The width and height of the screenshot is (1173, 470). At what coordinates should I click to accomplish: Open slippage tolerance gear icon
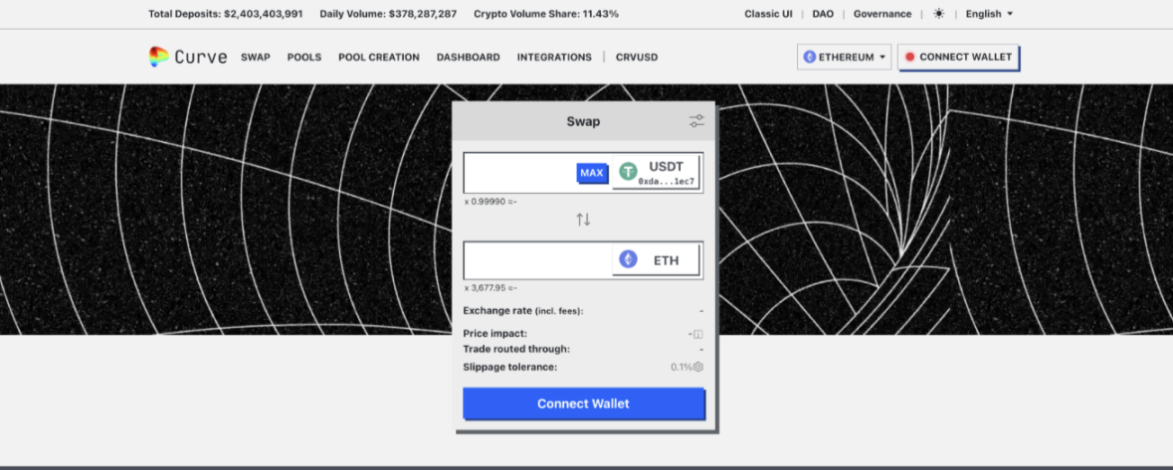698,367
